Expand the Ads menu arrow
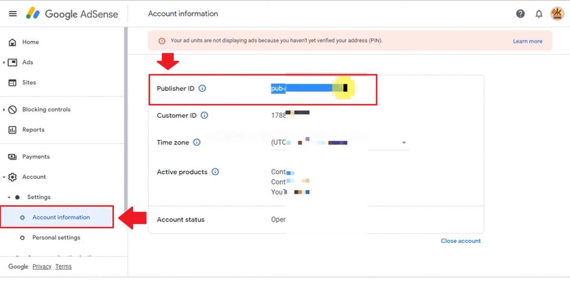The image size is (570, 302). 4,62
